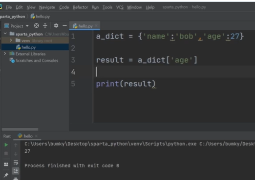This screenshot has height=180, width=255.
Task: Open the Help menu
Action: point(150,7)
